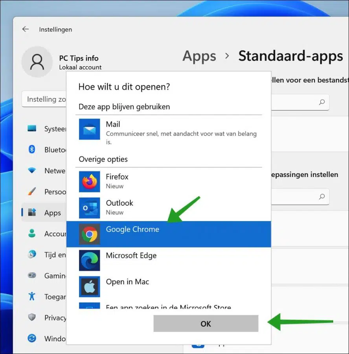
Task: Open the Systeem sidebar icon
Action: pyautogui.click(x=32, y=128)
